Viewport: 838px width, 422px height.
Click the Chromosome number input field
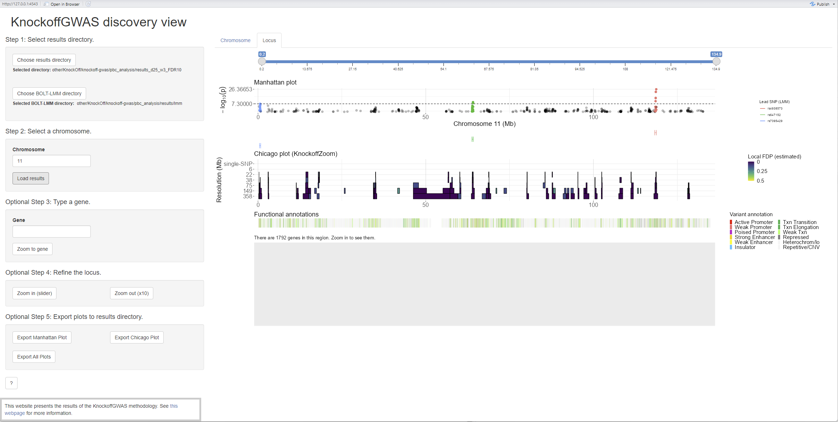(x=51, y=161)
